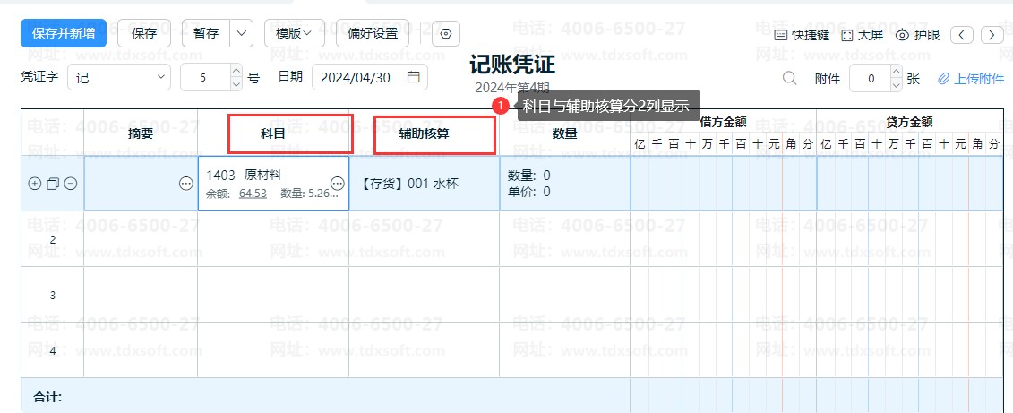The width and height of the screenshot is (1013, 413).
Task: Delete the row with the minus icon
Action: [71, 184]
